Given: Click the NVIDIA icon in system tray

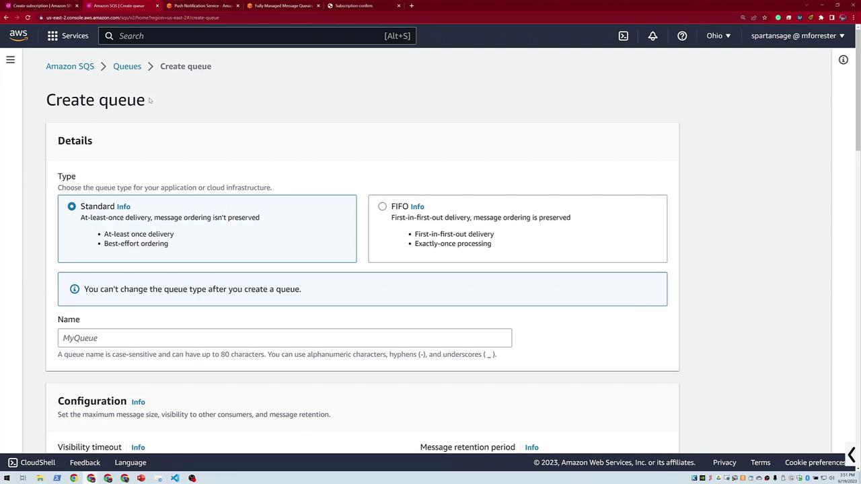Looking at the screenshot, I should point(702,478).
